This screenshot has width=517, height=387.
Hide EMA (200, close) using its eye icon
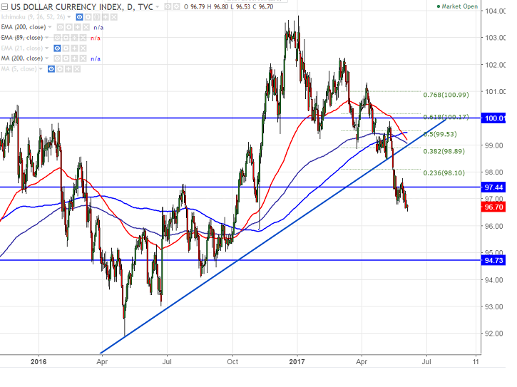[60, 27]
